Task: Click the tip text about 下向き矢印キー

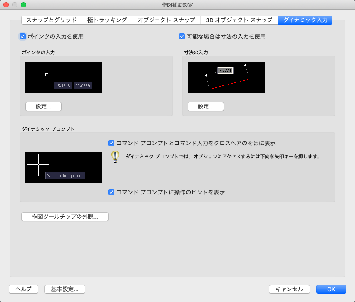Action: click(223, 157)
